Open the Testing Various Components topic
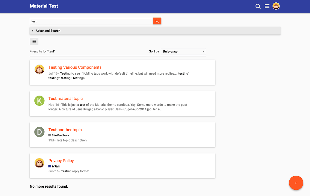The image size is (310, 196). tap(75, 67)
